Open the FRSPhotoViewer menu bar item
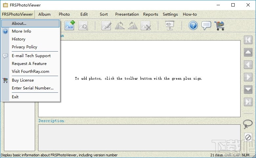 coord(17,14)
